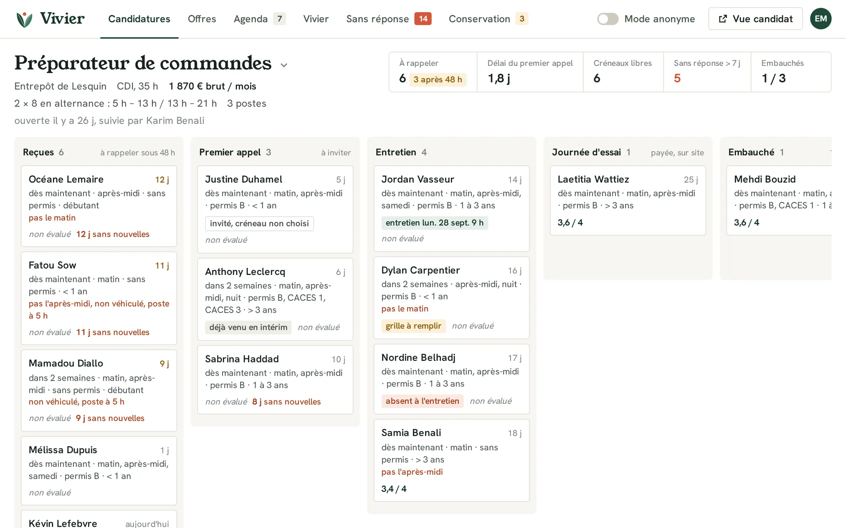Screen dimensions: 846x528
Task: Open the Agenda tab with 7 badge
Action: click(259, 19)
